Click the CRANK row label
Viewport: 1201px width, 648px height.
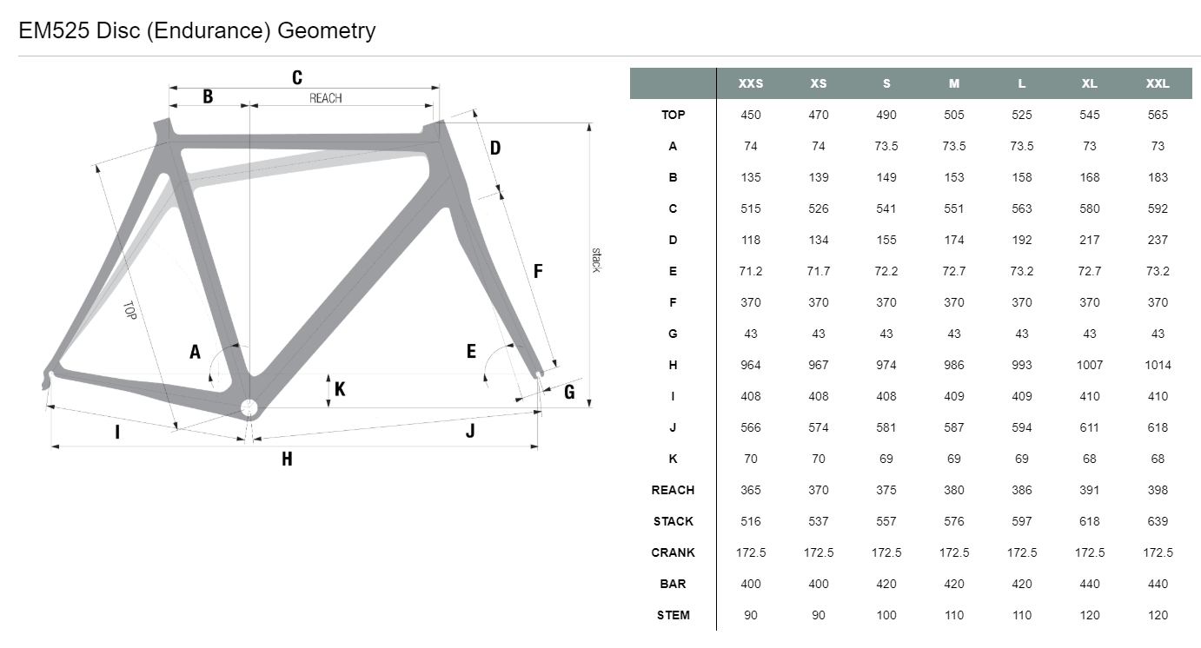pos(673,552)
